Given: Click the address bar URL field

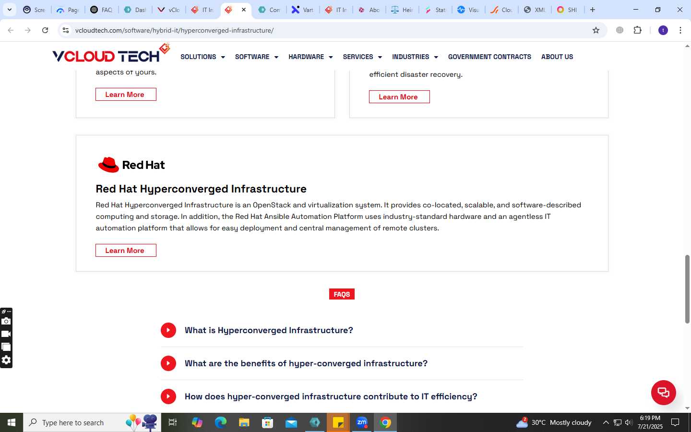Looking at the screenshot, I should coord(331,30).
